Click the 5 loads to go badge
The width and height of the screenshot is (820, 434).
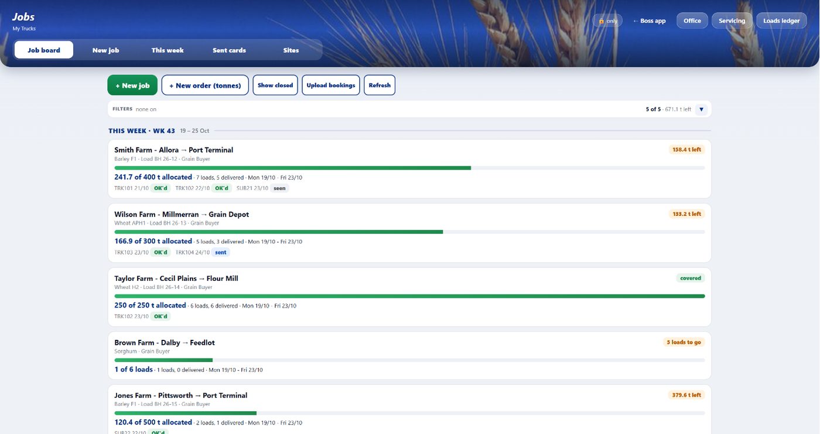(x=684, y=342)
